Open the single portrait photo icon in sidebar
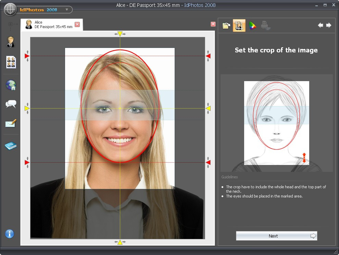 pyautogui.click(x=11, y=42)
